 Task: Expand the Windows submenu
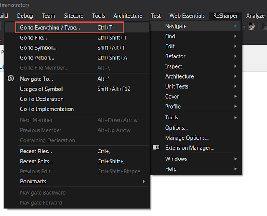point(196,159)
